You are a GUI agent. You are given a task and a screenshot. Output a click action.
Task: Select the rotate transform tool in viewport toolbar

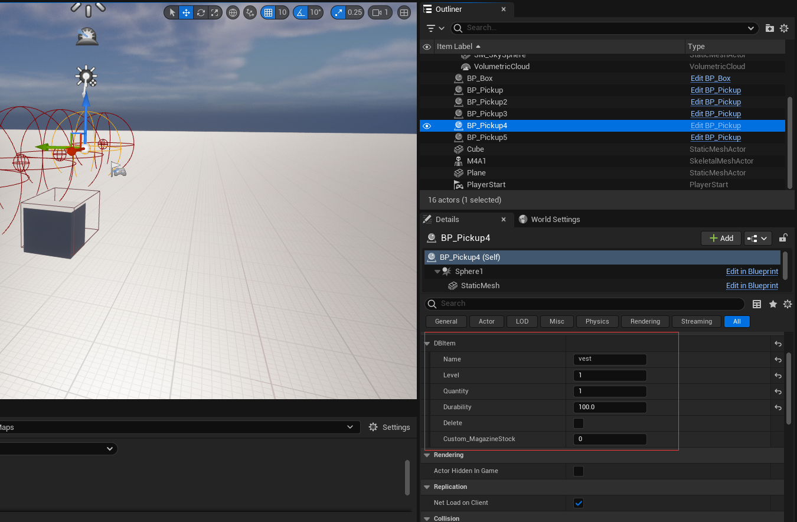(x=201, y=12)
